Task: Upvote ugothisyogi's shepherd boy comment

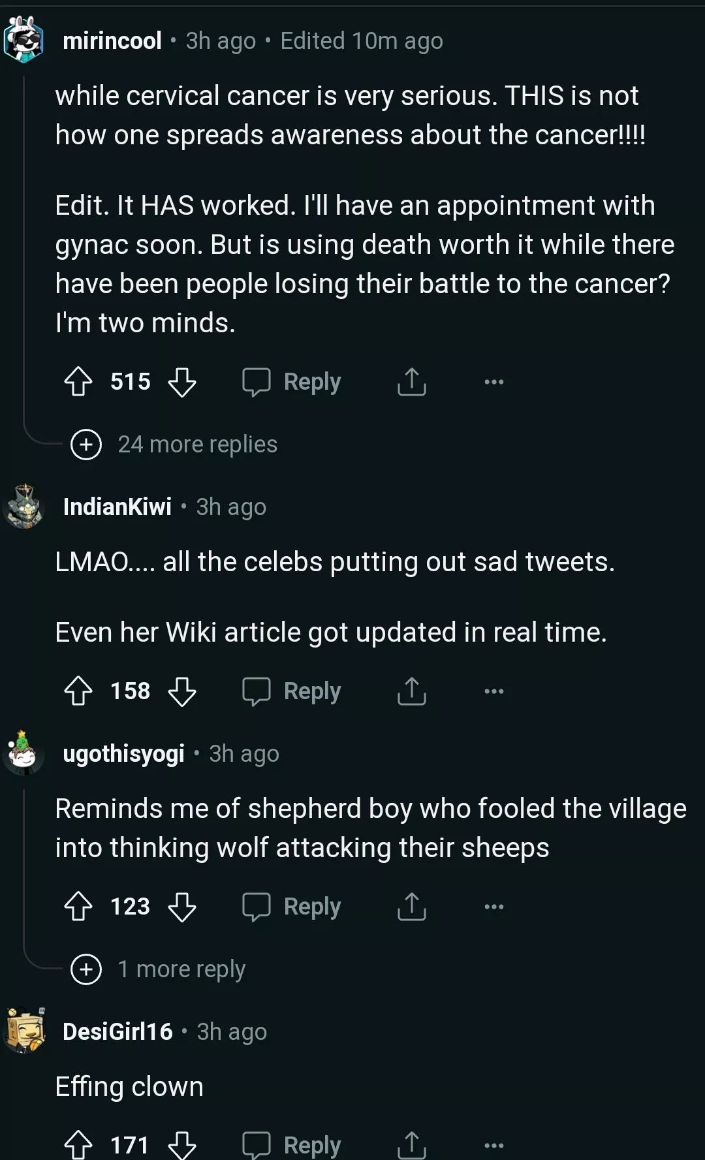Action: click(78, 907)
